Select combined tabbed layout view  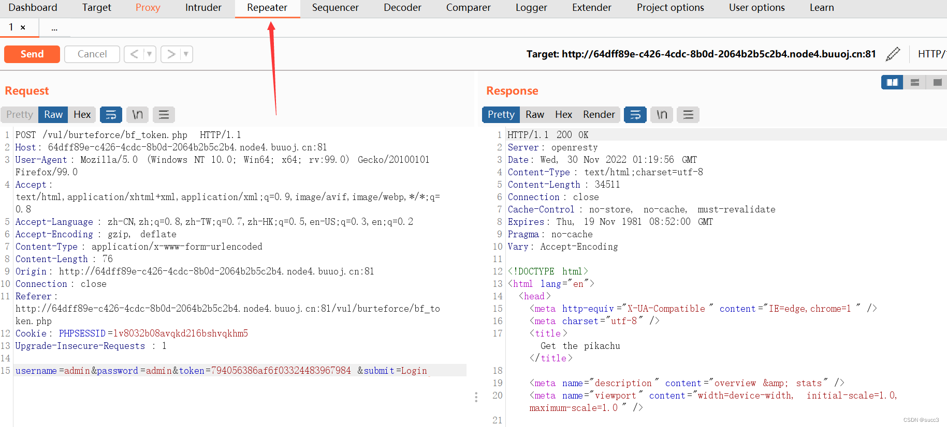coord(937,82)
